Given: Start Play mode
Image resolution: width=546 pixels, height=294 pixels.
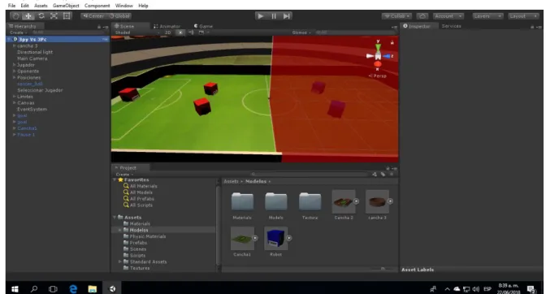Looking at the screenshot, I should pyautogui.click(x=260, y=16).
